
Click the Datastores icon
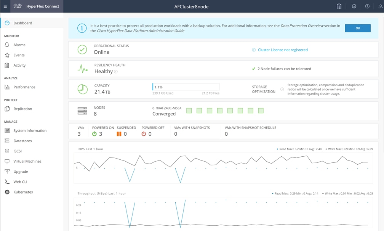(7, 141)
